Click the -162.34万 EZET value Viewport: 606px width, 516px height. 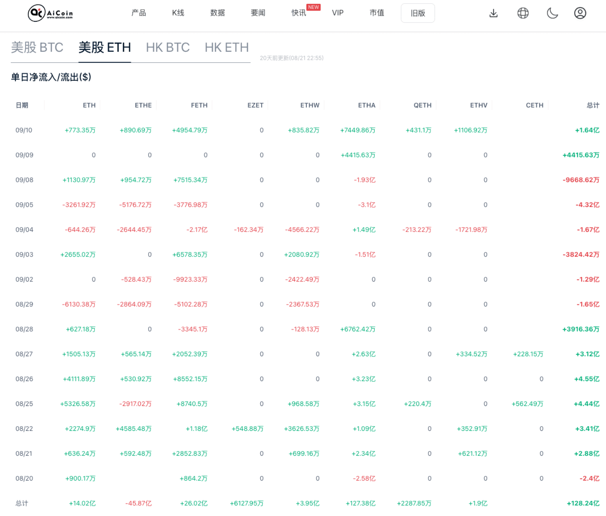pos(249,230)
